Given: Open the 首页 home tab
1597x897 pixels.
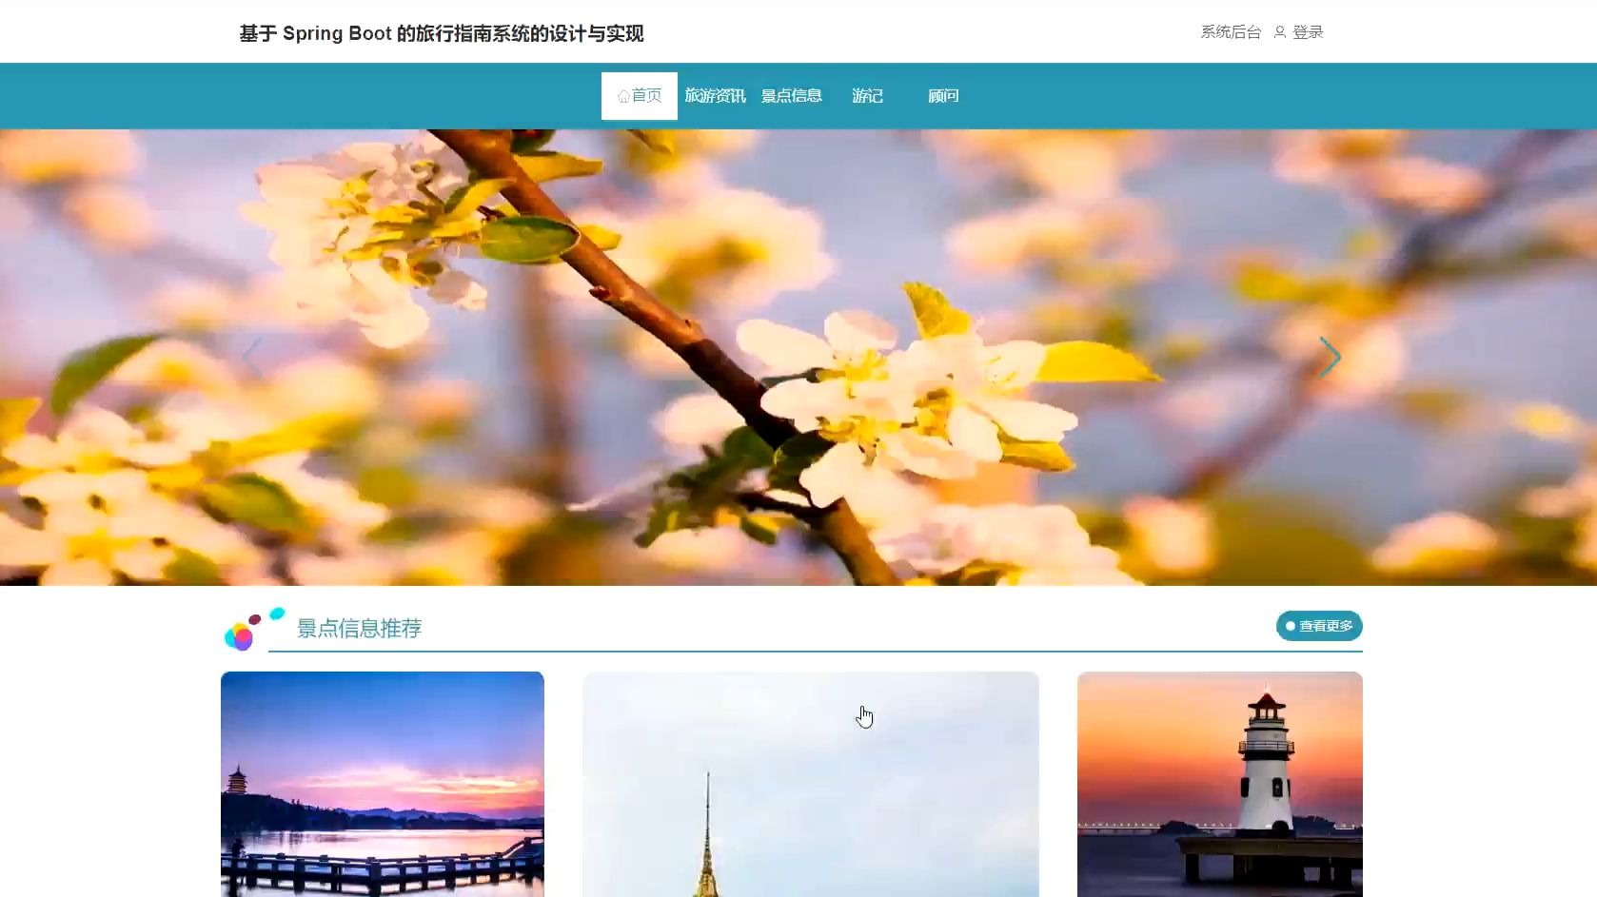Looking at the screenshot, I should (x=639, y=96).
